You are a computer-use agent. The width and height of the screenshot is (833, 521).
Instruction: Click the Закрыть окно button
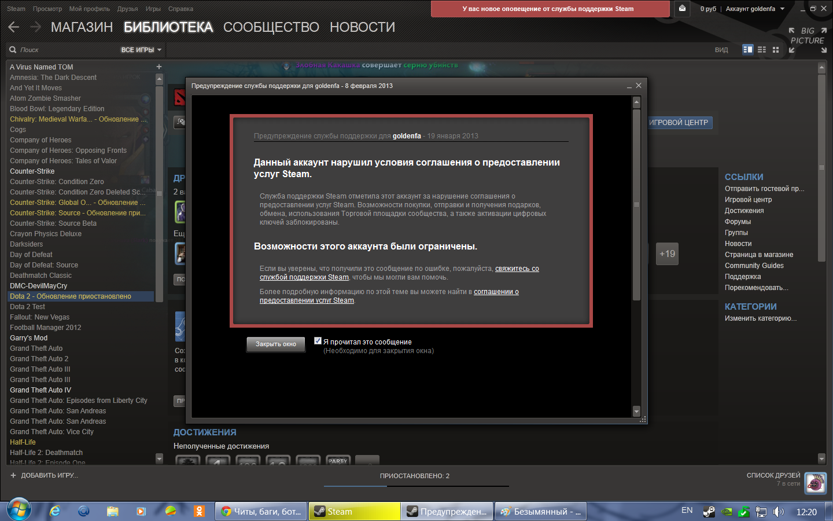[276, 344]
